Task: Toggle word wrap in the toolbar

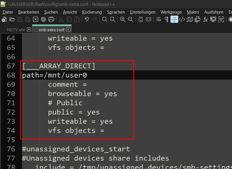Action: click(x=158, y=19)
